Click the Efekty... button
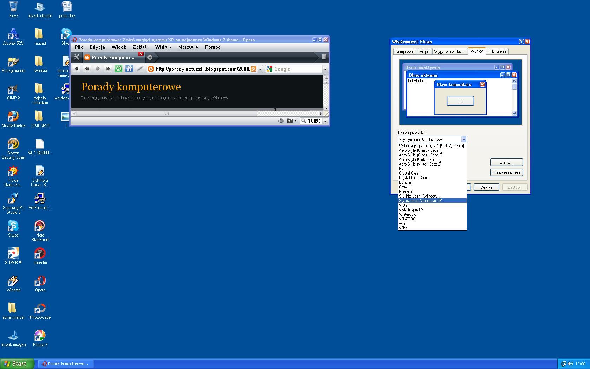This screenshot has height=369, width=590. pyautogui.click(x=506, y=162)
